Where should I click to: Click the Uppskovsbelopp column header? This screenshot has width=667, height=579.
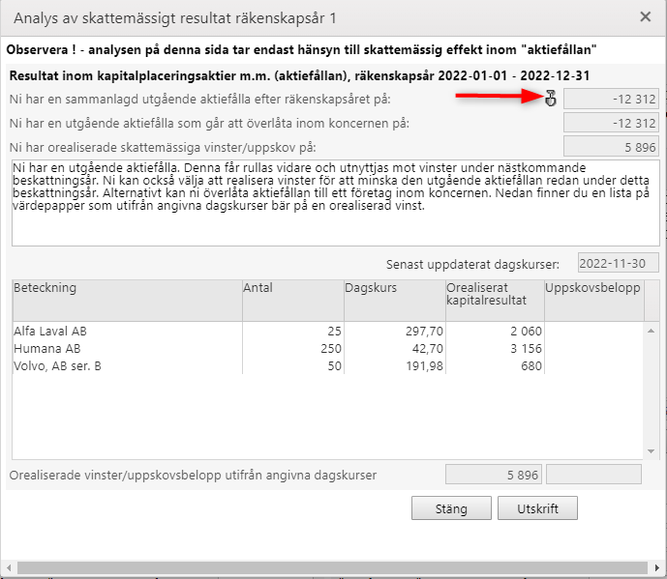click(x=594, y=301)
